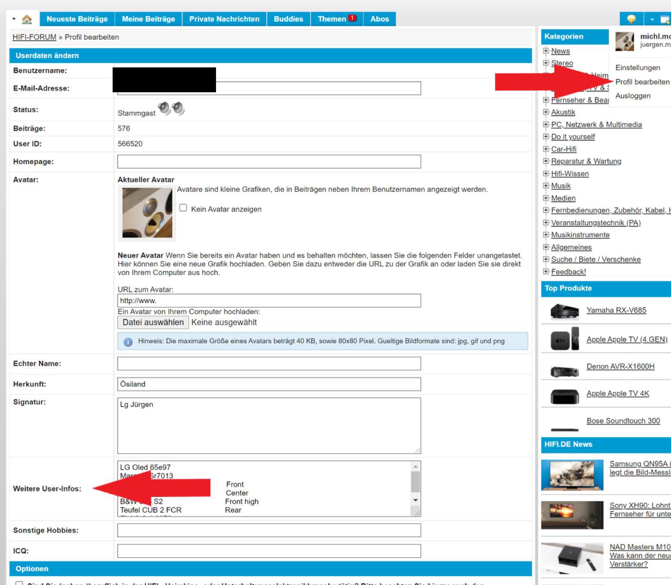Click the light bulb icon
The image size is (671, 585).
coord(631,19)
